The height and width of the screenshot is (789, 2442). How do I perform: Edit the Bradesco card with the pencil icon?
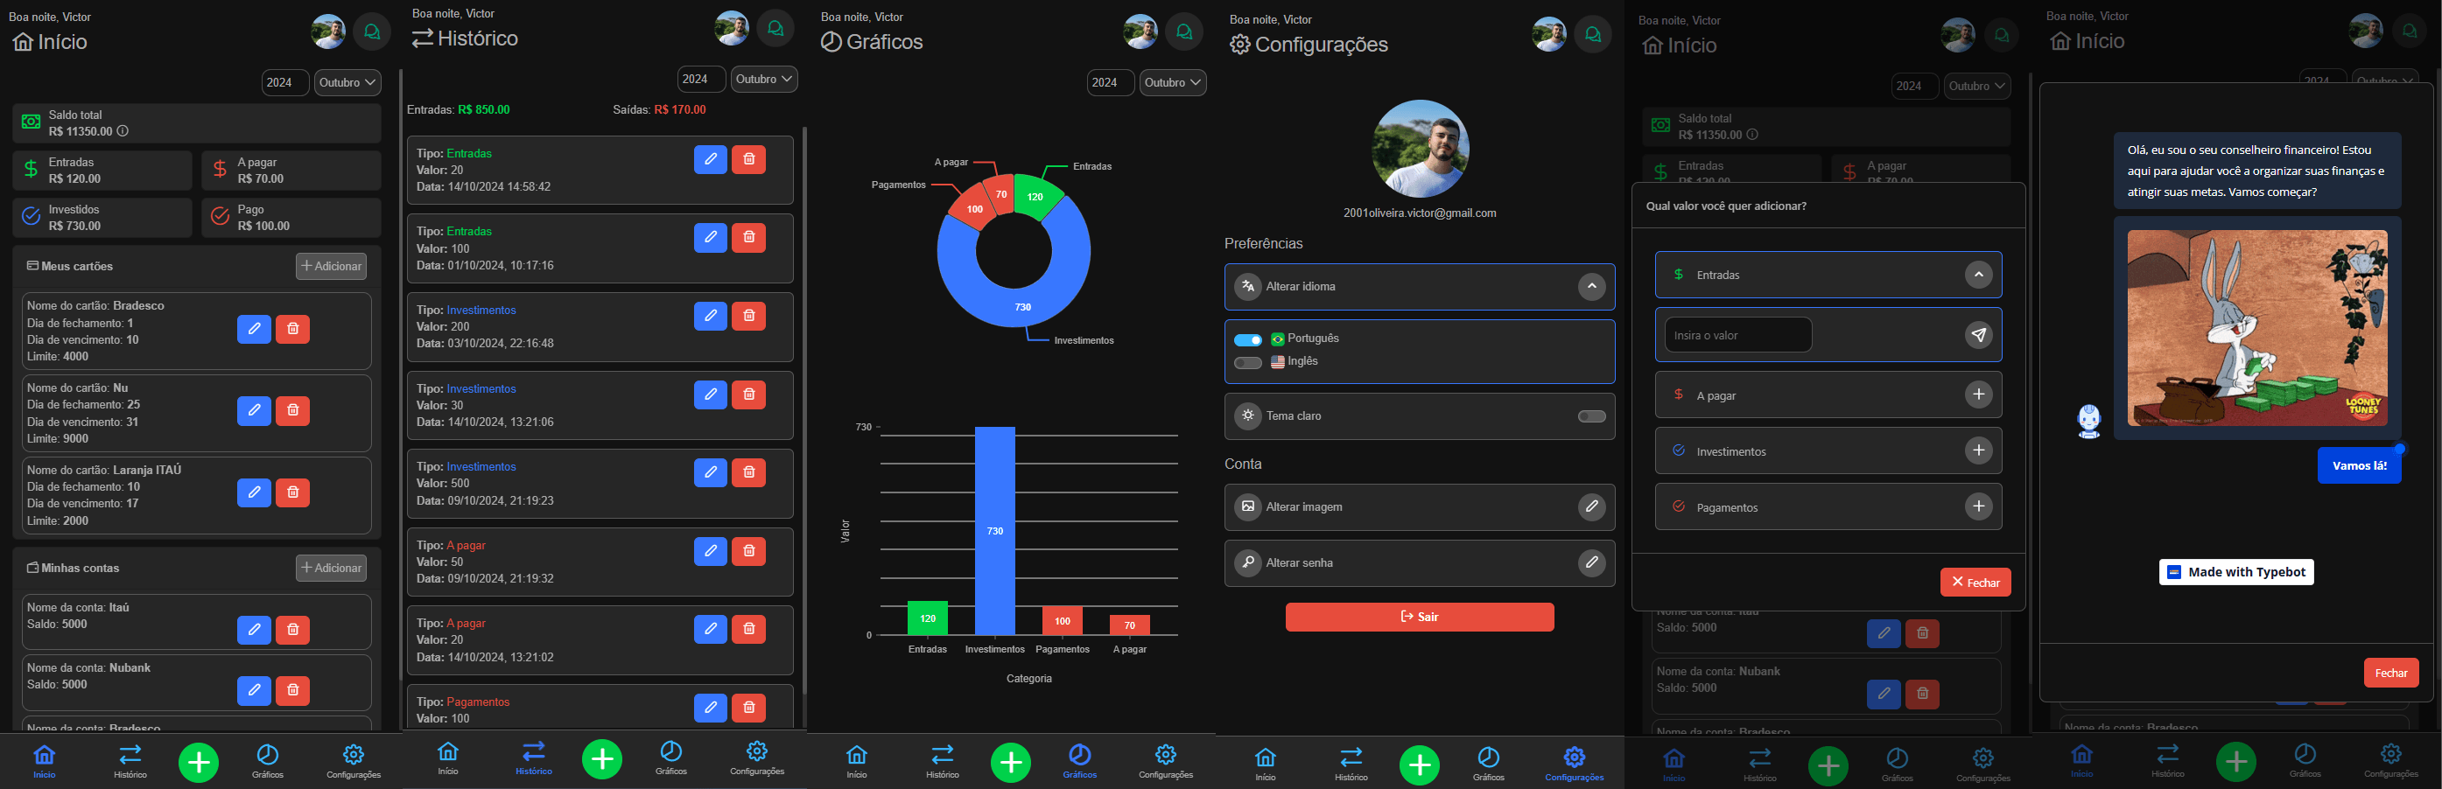click(254, 329)
